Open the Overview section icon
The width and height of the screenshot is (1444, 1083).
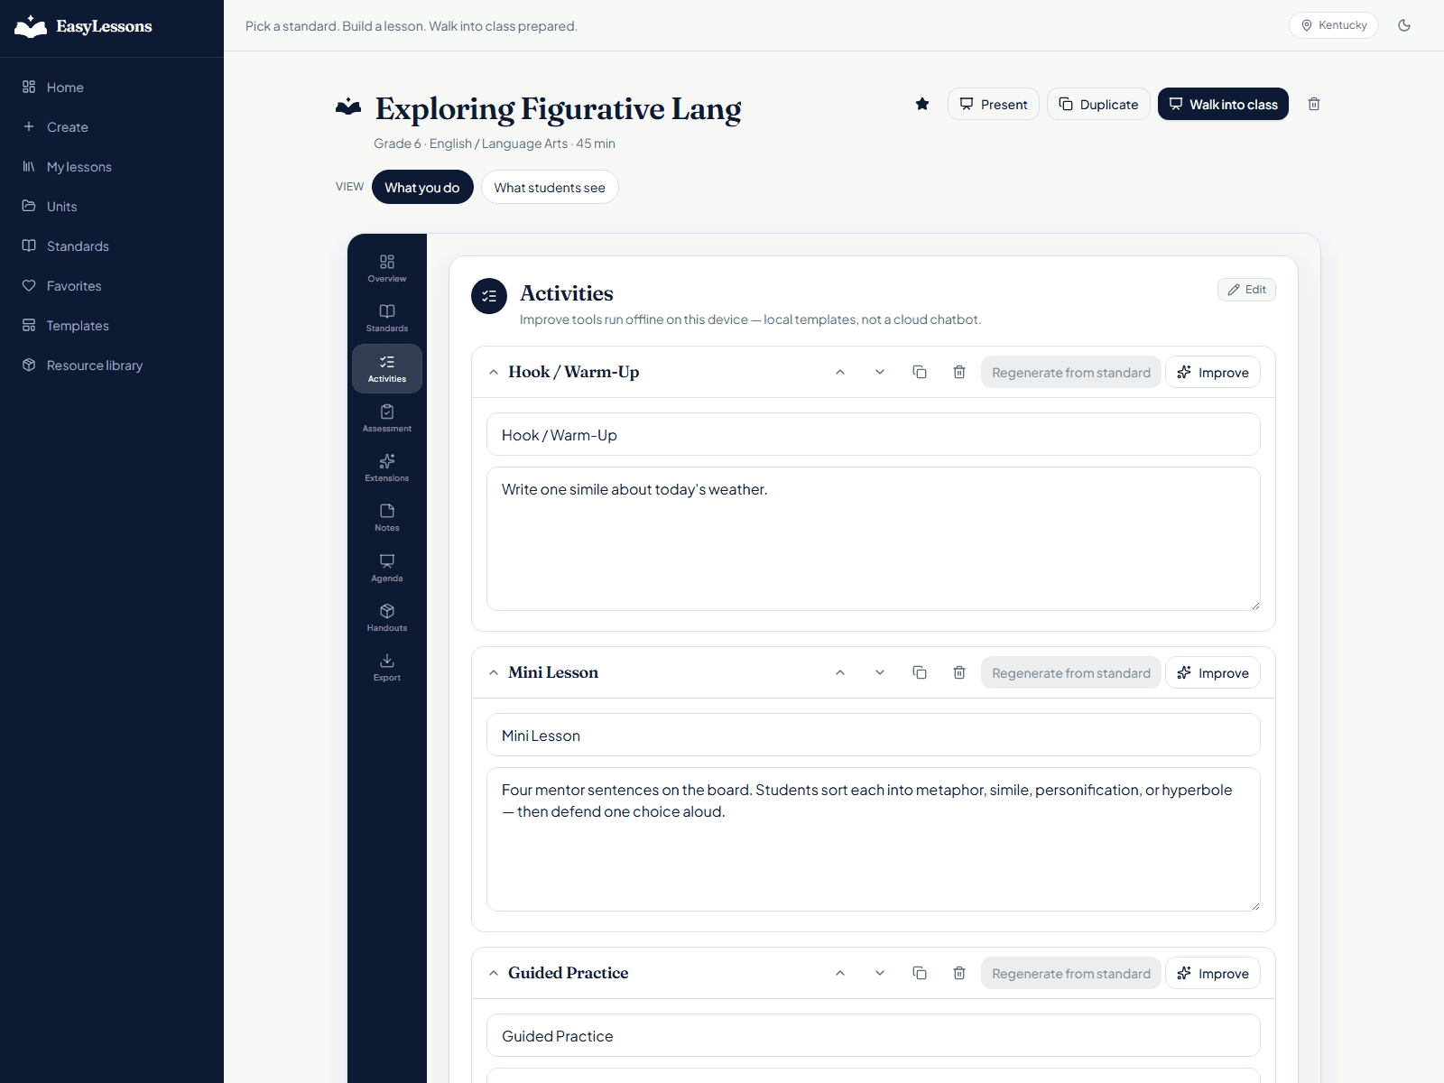click(x=387, y=269)
